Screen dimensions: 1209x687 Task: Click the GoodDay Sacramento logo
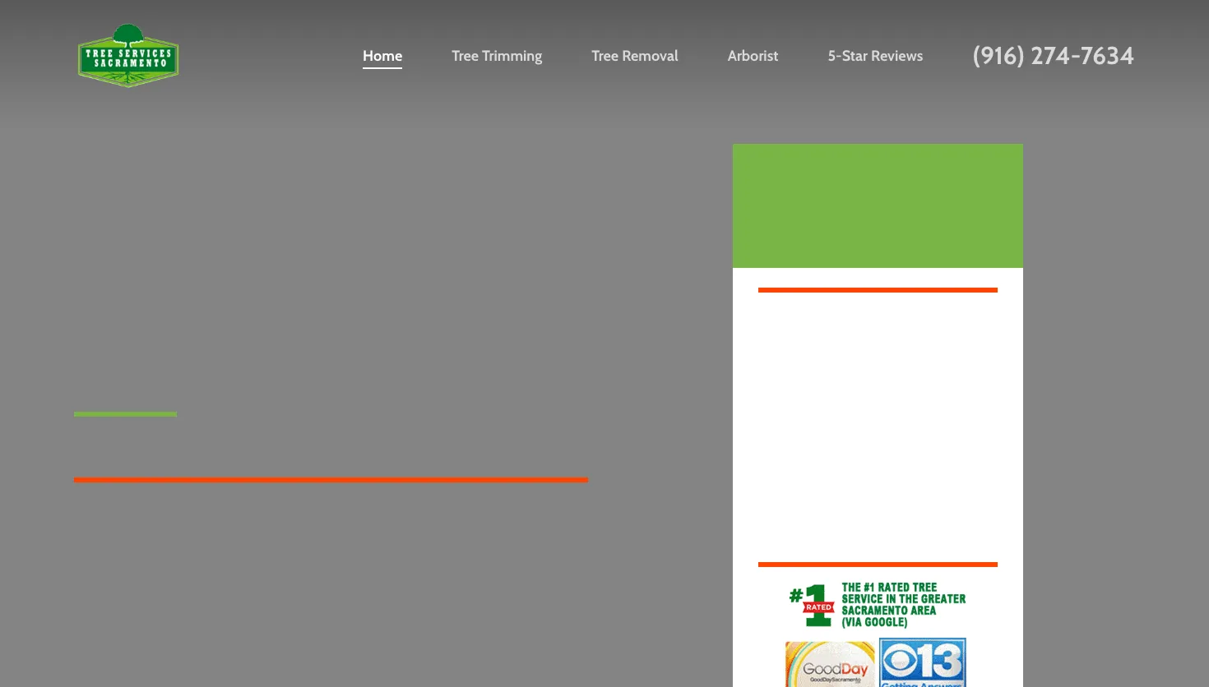click(831, 664)
